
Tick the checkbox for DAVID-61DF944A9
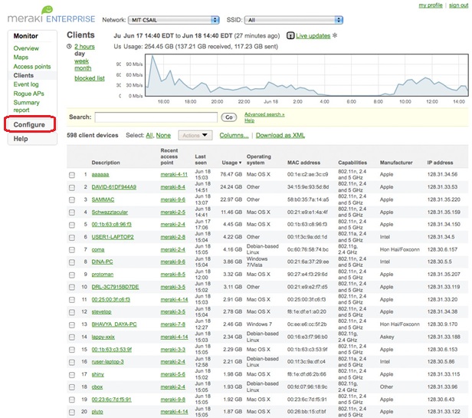click(x=72, y=187)
